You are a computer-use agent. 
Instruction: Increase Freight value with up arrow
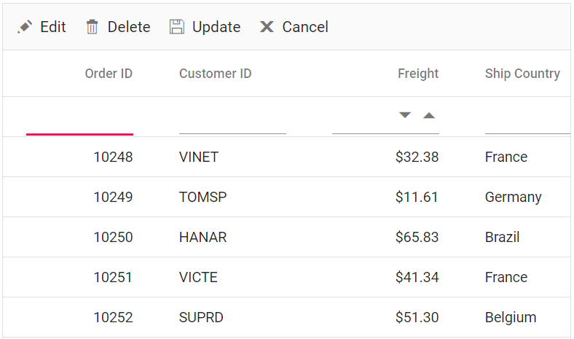pos(429,115)
